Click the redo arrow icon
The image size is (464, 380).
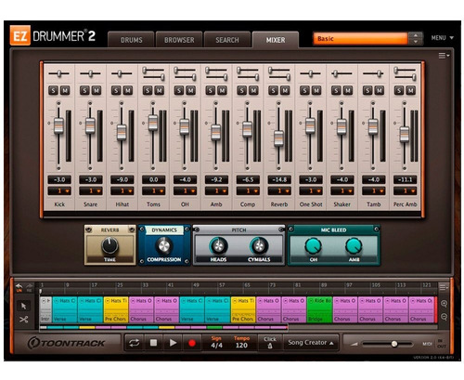[x=29, y=287]
